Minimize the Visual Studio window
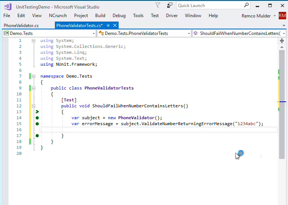The height and width of the screenshot is (205, 288). tap(257, 6)
